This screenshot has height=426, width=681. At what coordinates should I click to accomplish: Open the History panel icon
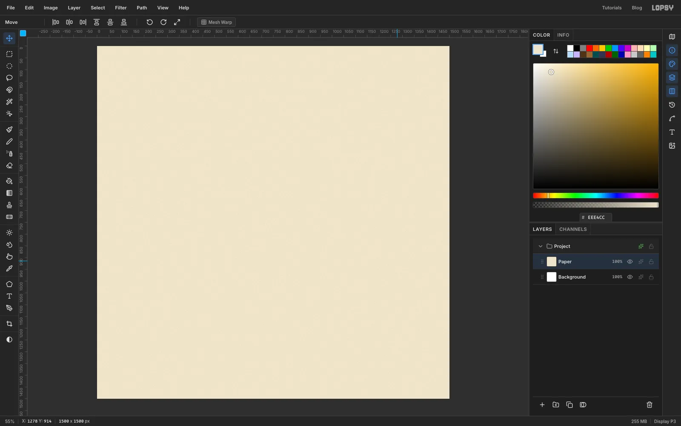point(672,105)
